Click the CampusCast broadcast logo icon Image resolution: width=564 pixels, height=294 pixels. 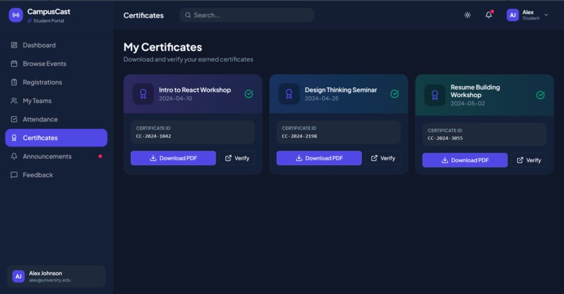pos(16,15)
